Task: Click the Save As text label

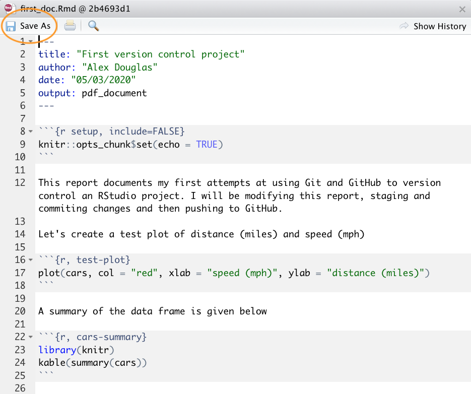Action: (x=35, y=26)
